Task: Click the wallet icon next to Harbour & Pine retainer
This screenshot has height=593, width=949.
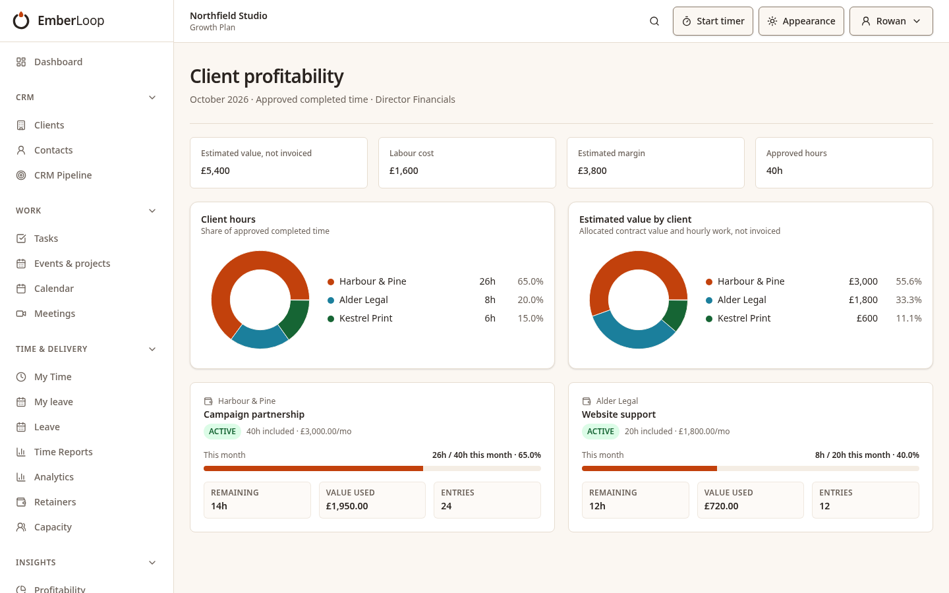Action: pos(208,401)
